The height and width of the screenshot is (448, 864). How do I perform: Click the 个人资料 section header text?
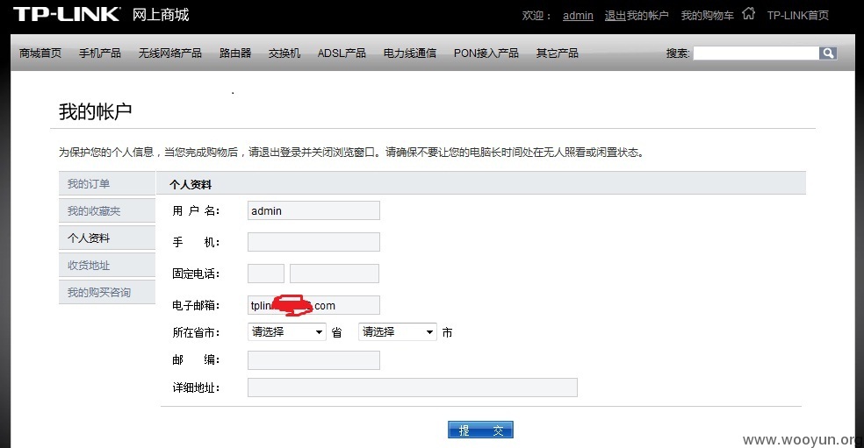click(x=191, y=184)
